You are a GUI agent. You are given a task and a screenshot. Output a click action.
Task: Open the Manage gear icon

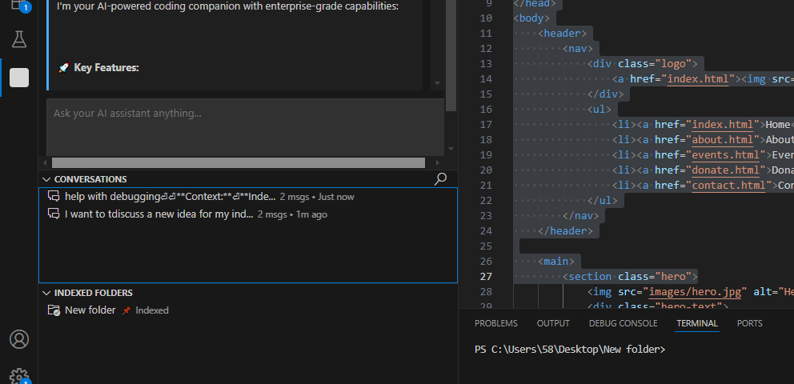[x=19, y=376]
